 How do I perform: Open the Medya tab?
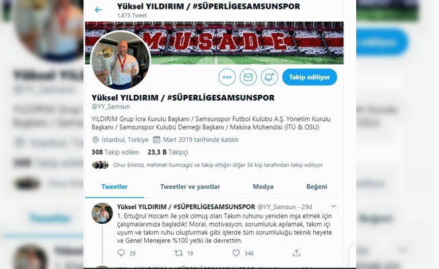[263, 187]
